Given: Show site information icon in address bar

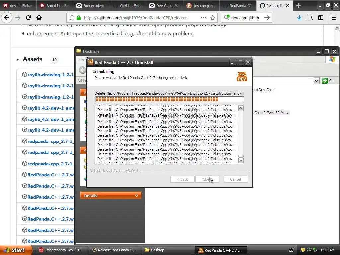Looking at the screenshot, I should pos(72,18).
